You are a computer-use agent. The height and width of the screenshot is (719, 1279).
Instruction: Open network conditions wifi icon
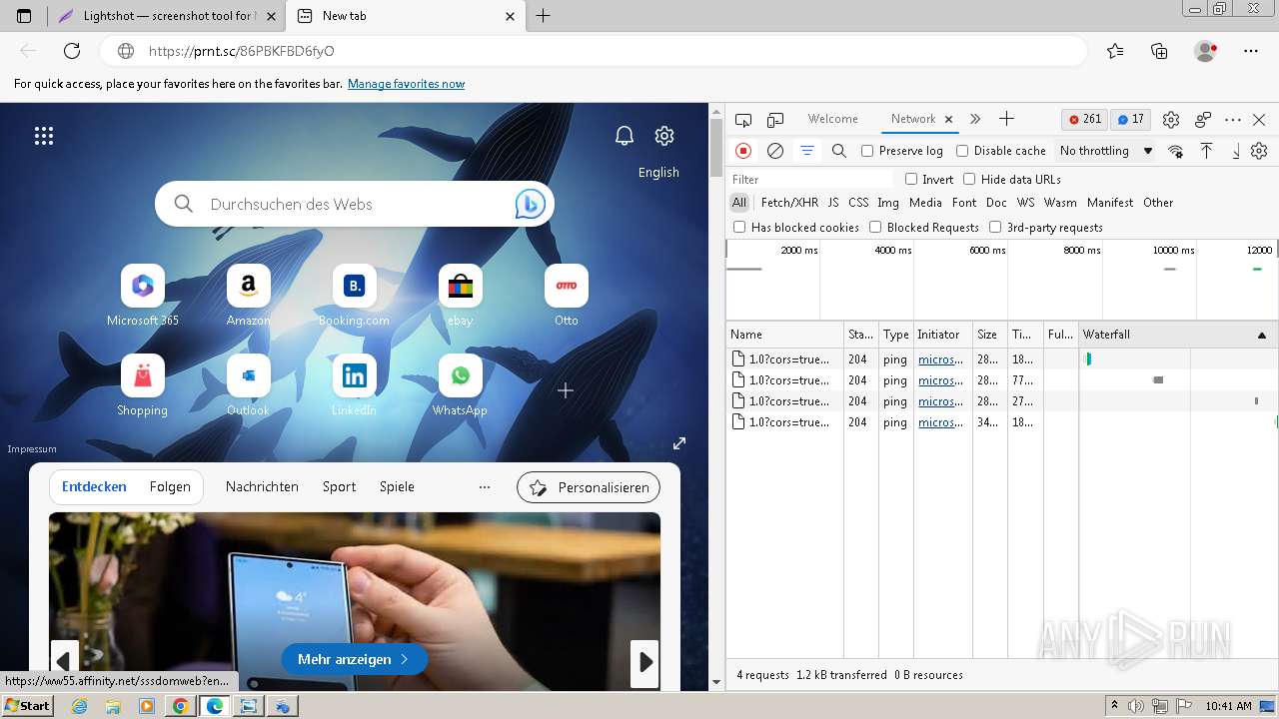pos(1176,151)
